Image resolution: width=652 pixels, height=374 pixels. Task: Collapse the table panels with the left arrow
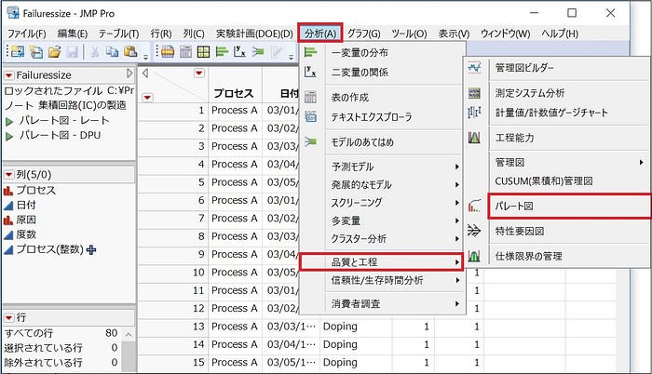145,73
